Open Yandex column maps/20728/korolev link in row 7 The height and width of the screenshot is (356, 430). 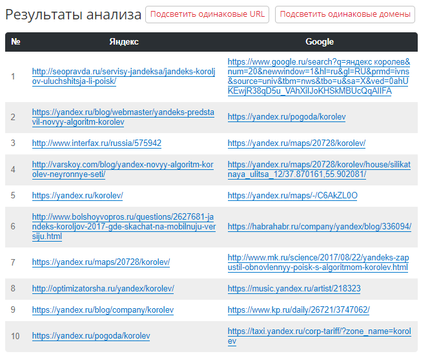pyautogui.click(x=101, y=263)
